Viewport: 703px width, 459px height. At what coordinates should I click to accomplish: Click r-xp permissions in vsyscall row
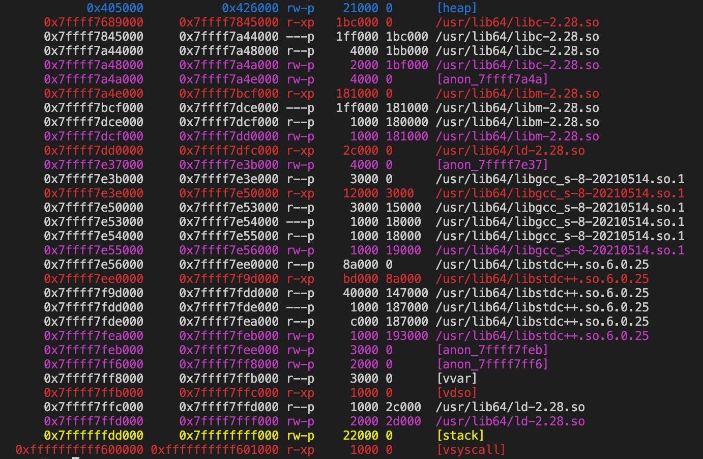pos(300,450)
